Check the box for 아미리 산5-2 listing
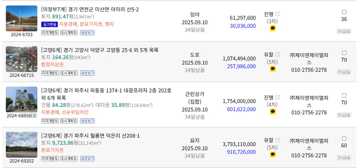The width and height of the screenshot is (358, 168). [344, 12]
